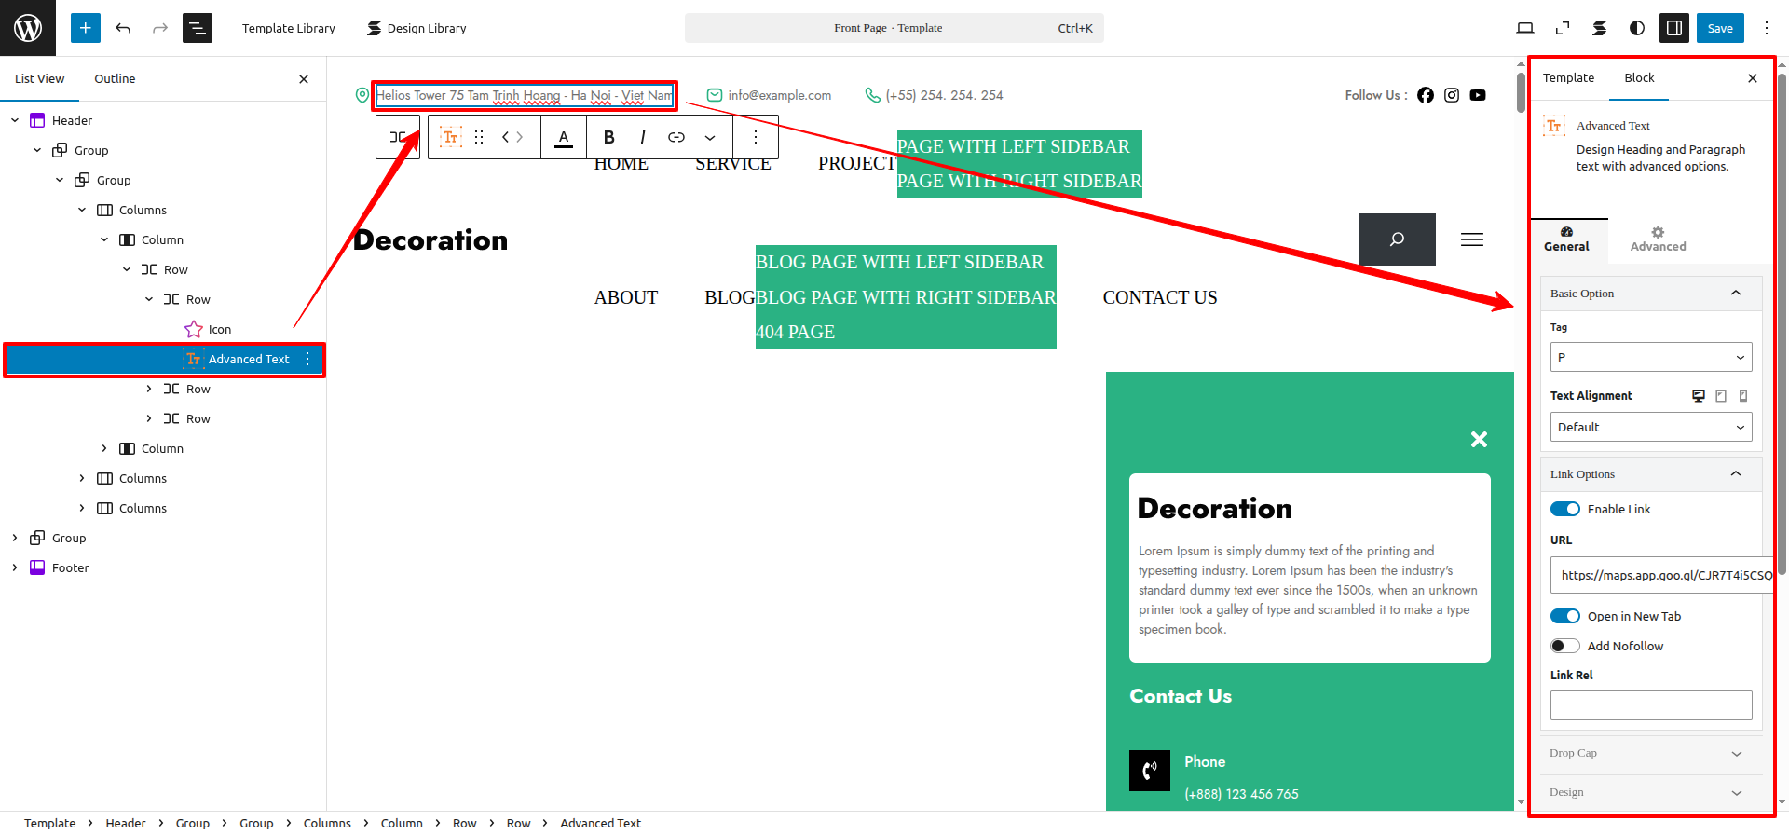Screen dimensions: 1789x834
Task: Open block toolbar options menu
Action: pyautogui.click(x=756, y=137)
